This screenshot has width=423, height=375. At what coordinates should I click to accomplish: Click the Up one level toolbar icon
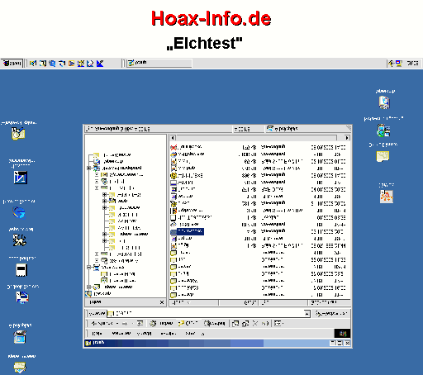(140, 324)
